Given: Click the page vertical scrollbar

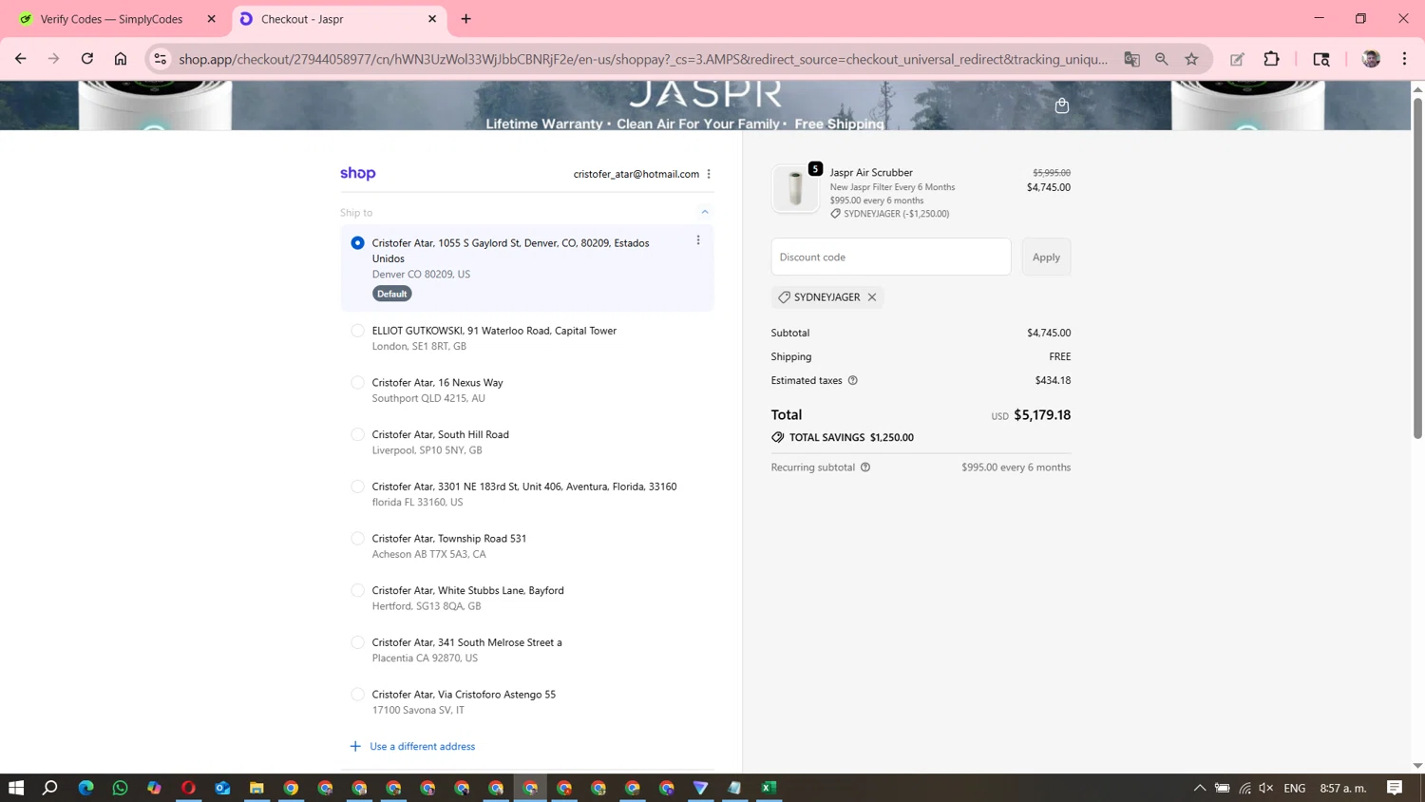Looking at the screenshot, I should tap(1417, 266).
